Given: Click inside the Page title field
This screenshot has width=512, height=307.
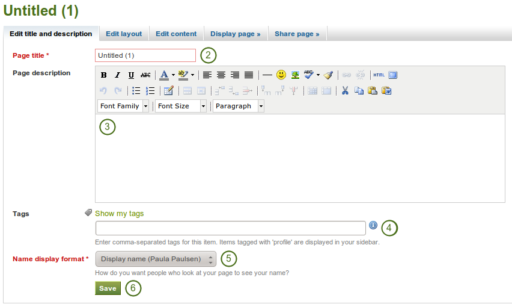Looking at the screenshot, I should point(145,55).
